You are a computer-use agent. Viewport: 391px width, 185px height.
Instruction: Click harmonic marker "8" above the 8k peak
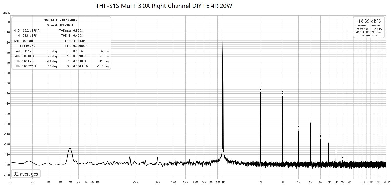coord(336,151)
